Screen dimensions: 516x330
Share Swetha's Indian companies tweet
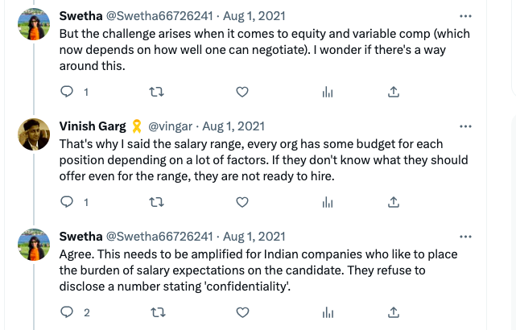pos(394,312)
